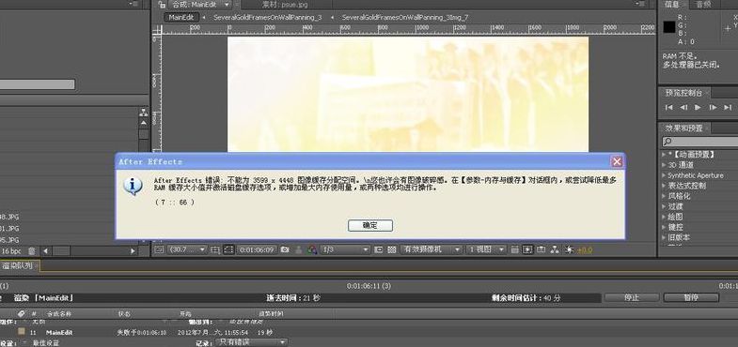Toggle the fast previews icon
The image size is (738, 347).
point(527,249)
